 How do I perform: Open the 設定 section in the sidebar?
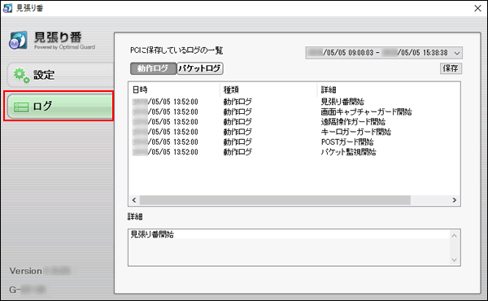pyautogui.click(x=61, y=75)
